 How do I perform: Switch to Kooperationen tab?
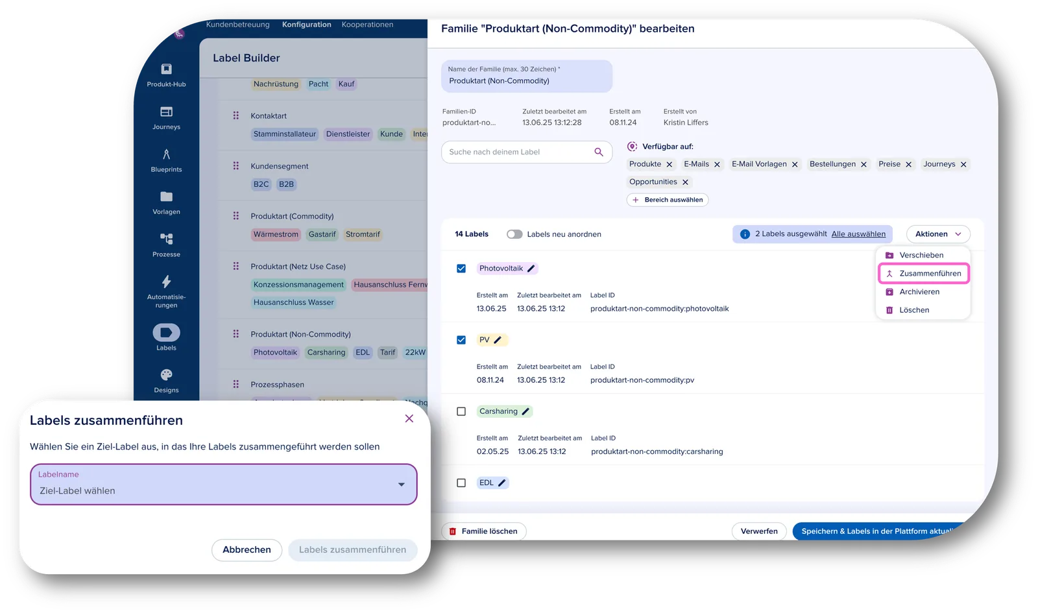[x=367, y=25]
